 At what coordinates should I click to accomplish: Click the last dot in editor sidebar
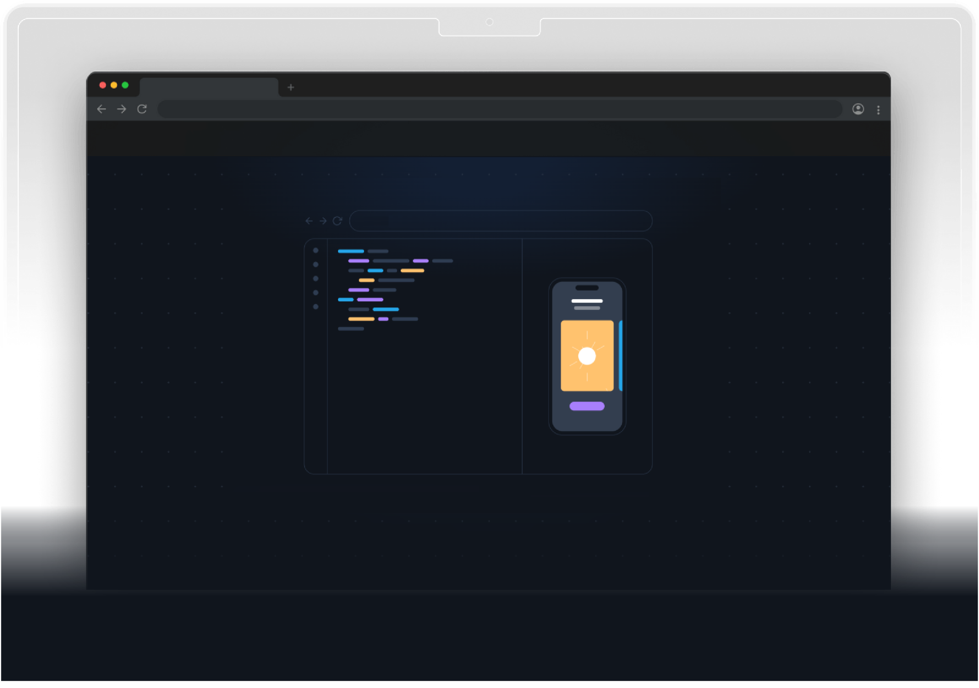(x=316, y=307)
